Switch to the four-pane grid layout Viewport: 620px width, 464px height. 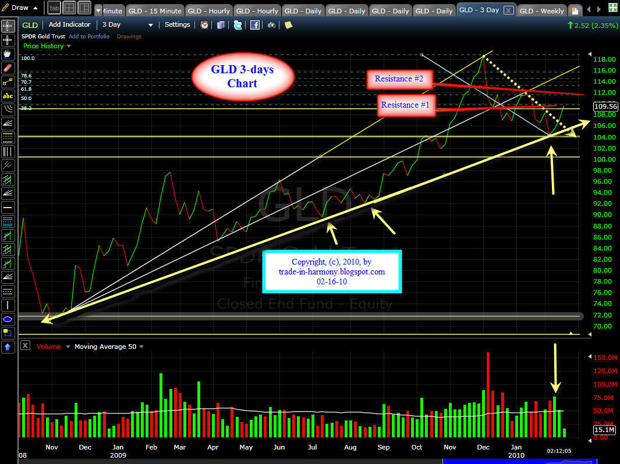(69, 8)
